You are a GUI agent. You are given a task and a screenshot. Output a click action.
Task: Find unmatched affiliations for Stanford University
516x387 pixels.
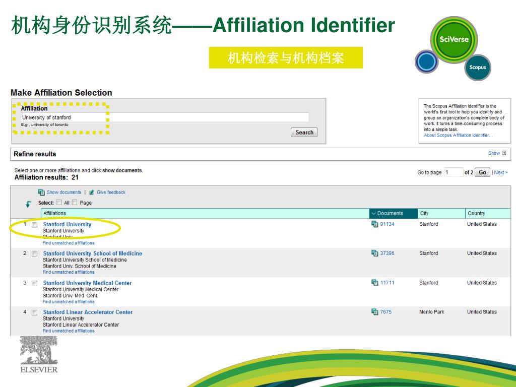(x=69, y=243)
